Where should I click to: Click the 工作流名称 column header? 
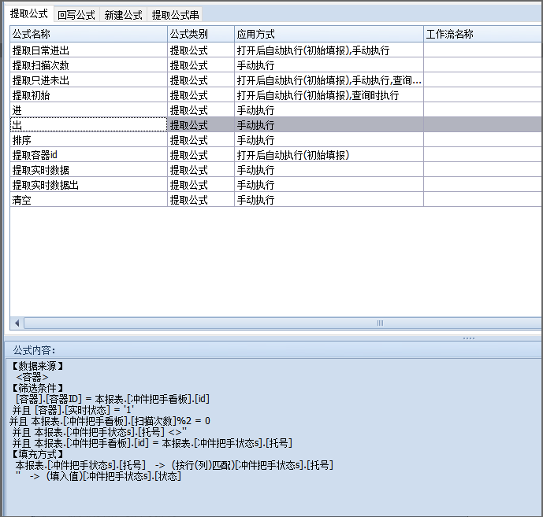pyautogui.click(x=481, y=34)
